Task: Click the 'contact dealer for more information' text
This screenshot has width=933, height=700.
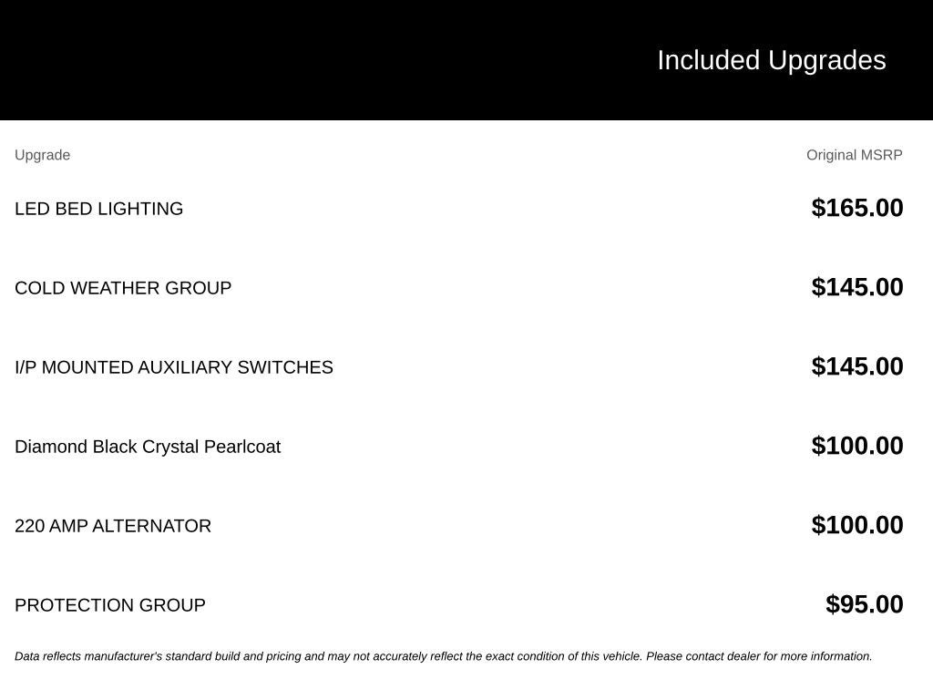Action: pyautogui.click(x=779, y=656)
